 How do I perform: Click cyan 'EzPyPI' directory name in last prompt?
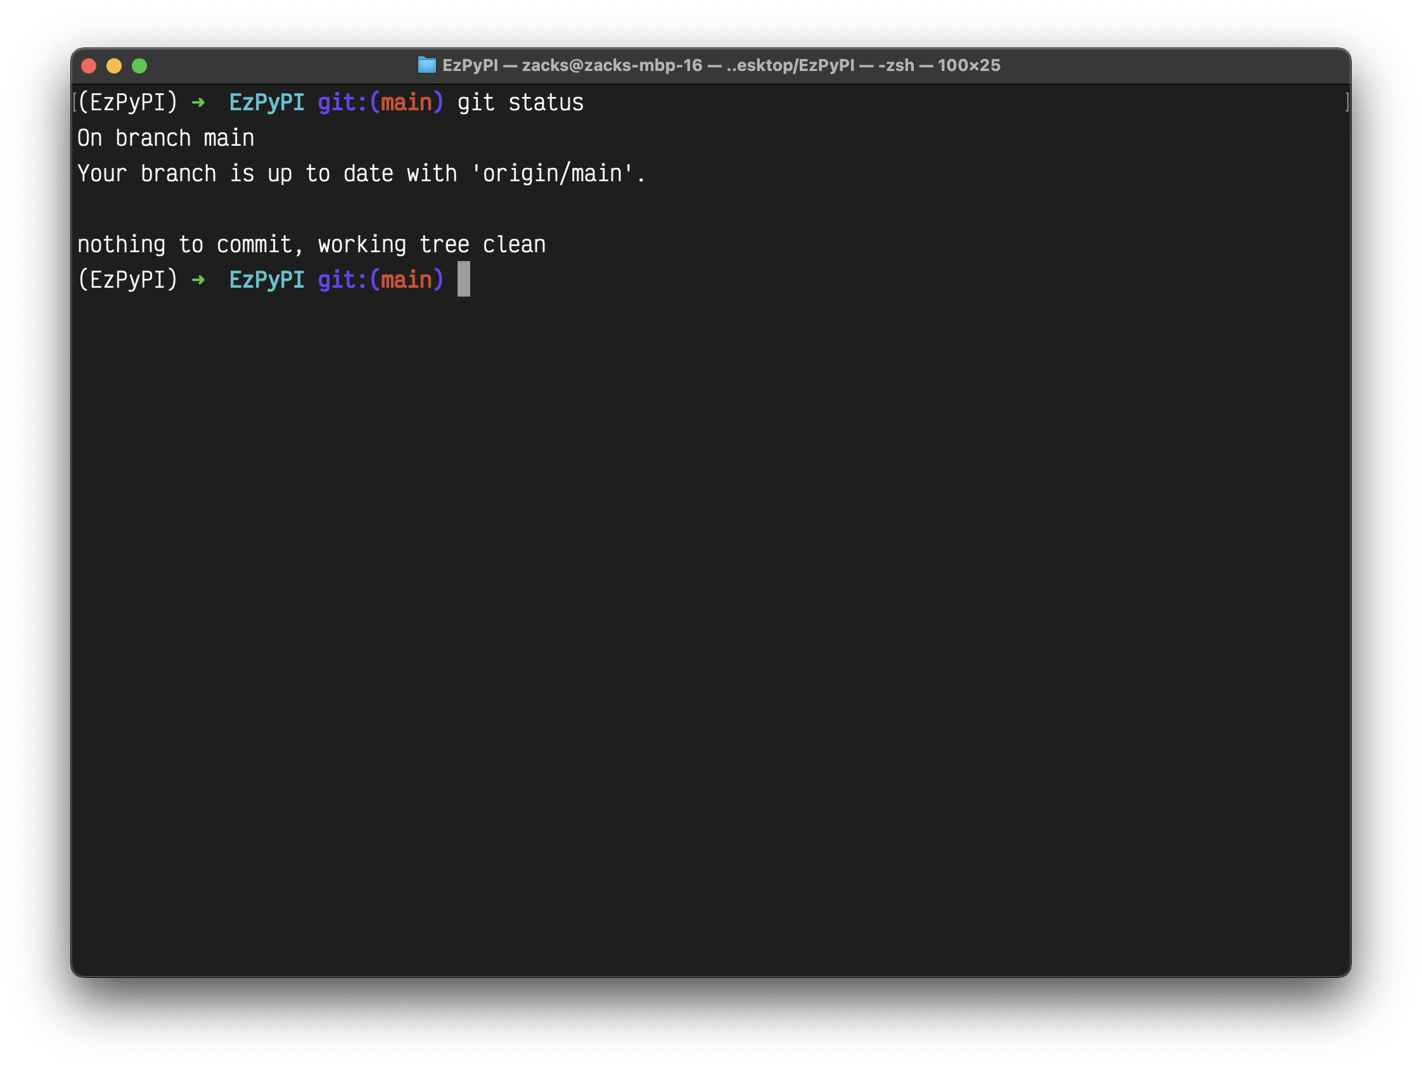point(267,279)
